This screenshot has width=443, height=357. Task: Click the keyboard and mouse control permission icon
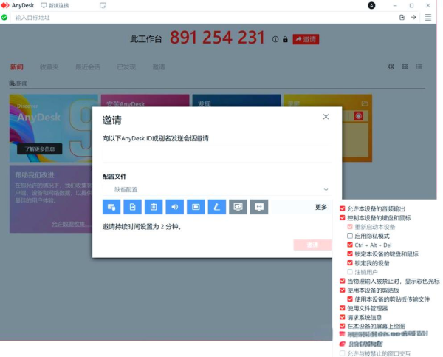pyautogui.click(x=111, y=207)
